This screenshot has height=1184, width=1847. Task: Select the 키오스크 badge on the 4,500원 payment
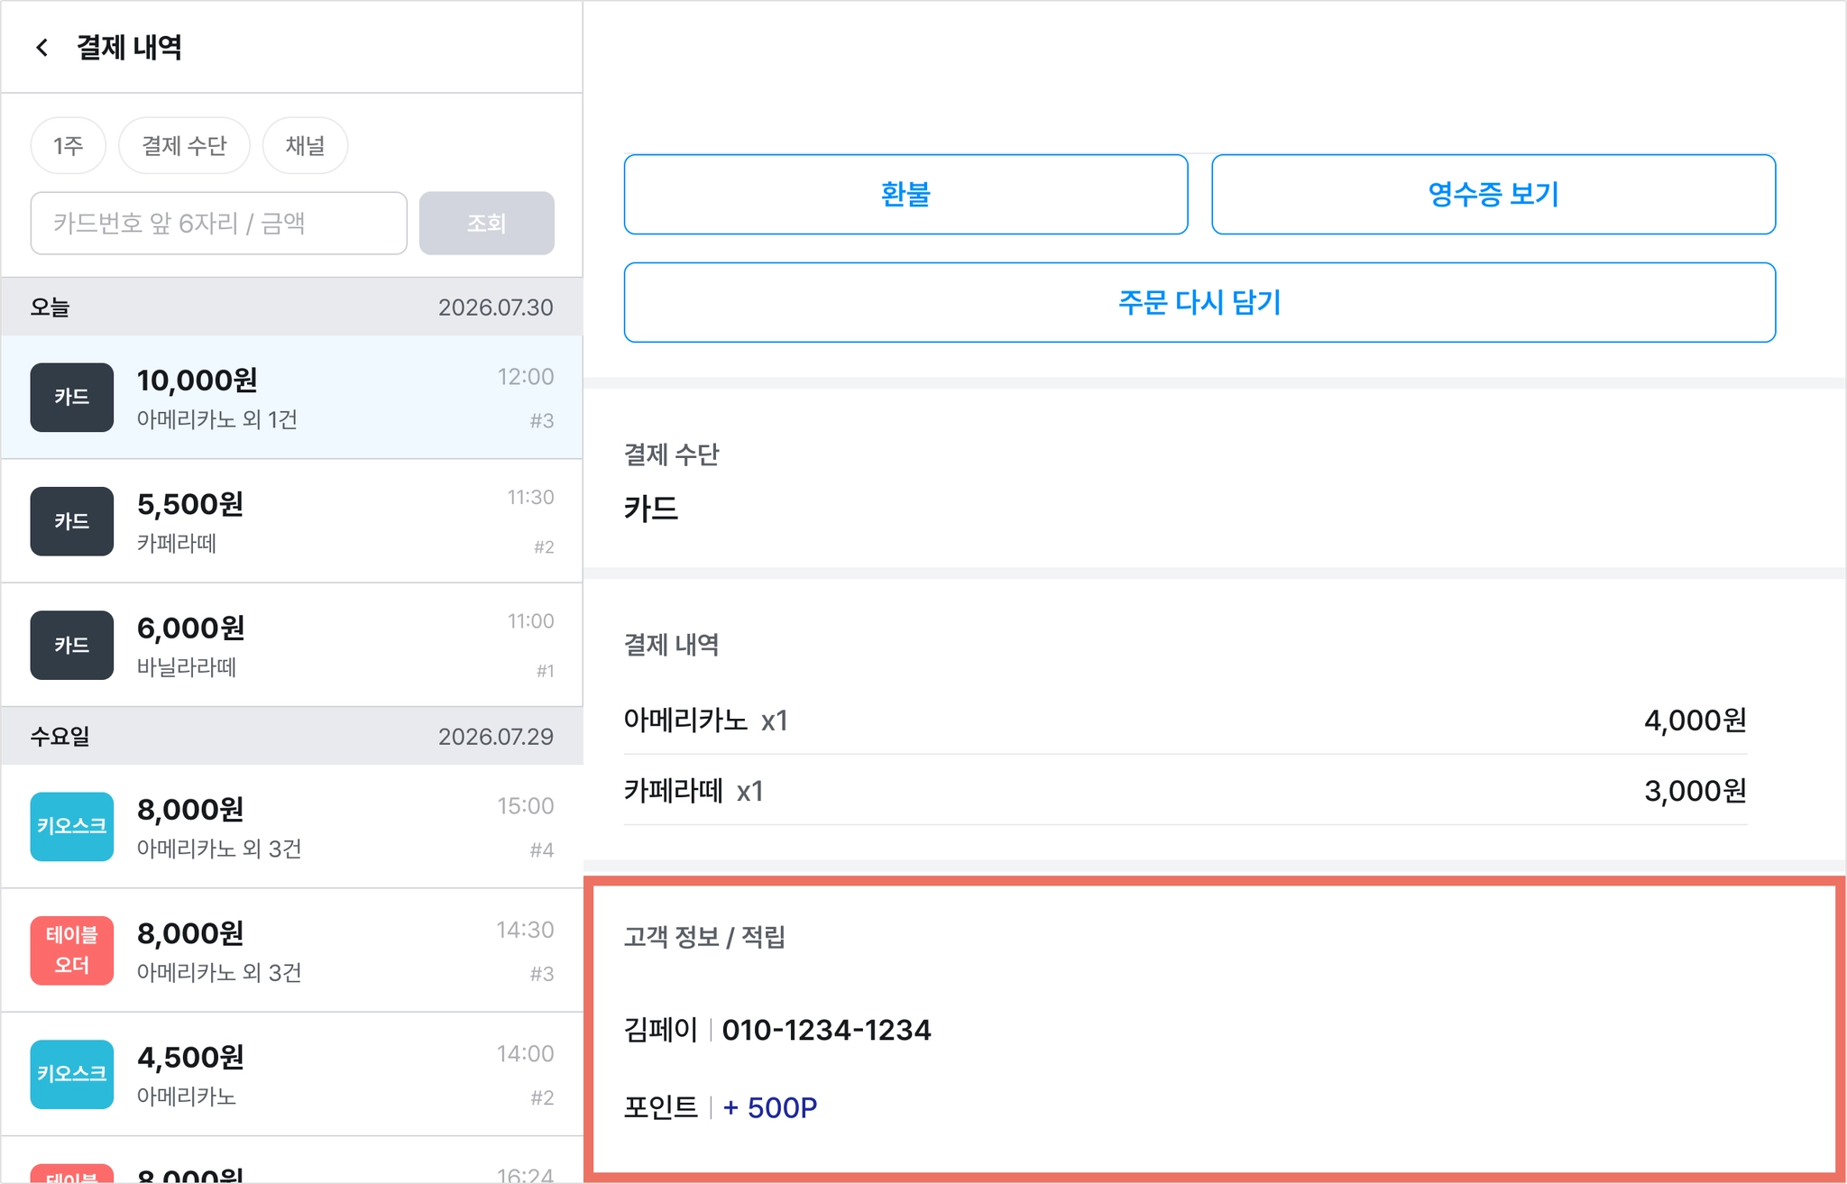click(x=72, y=1074)
